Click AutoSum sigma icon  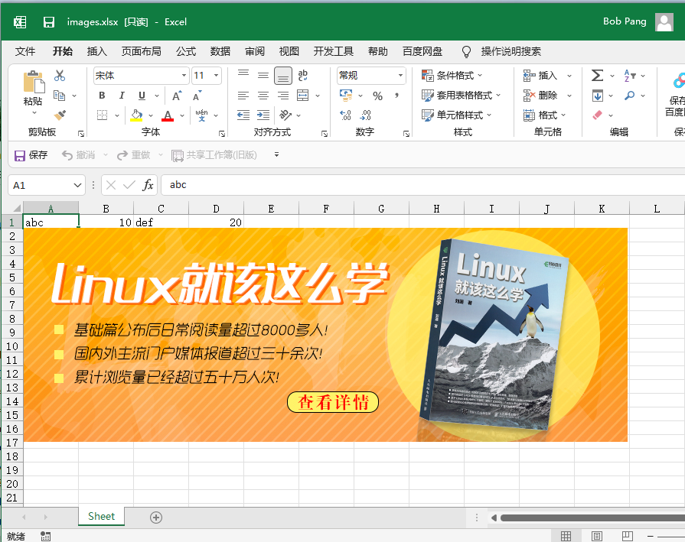[597, 76]
